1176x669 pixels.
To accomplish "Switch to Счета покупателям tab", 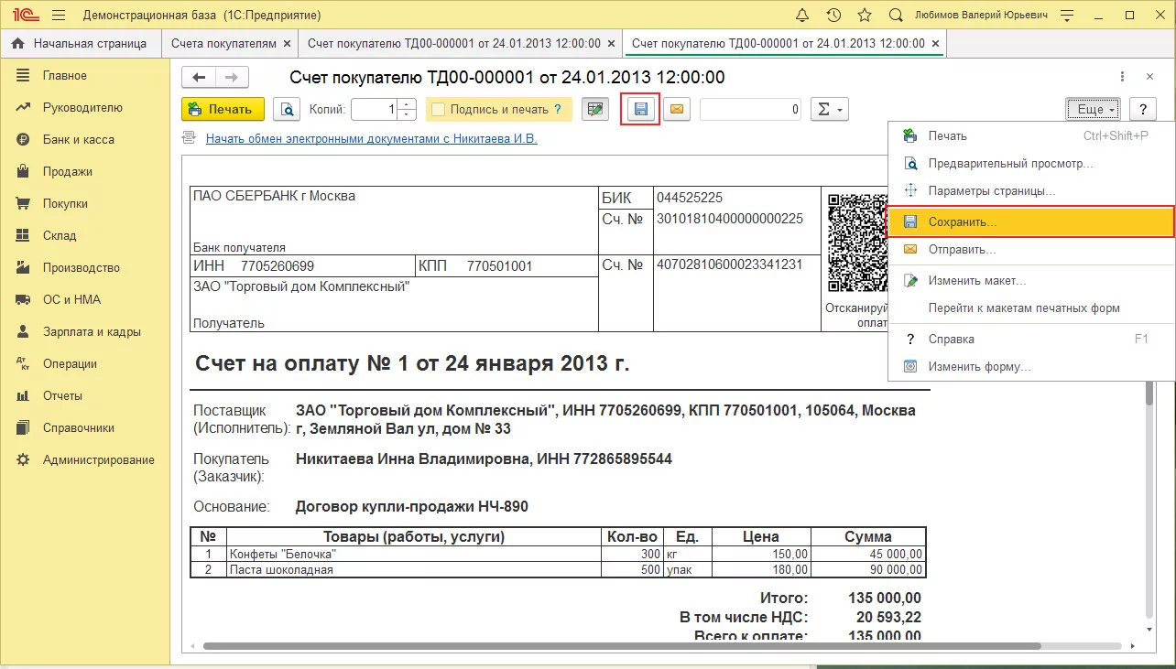I will click(223, 43).
